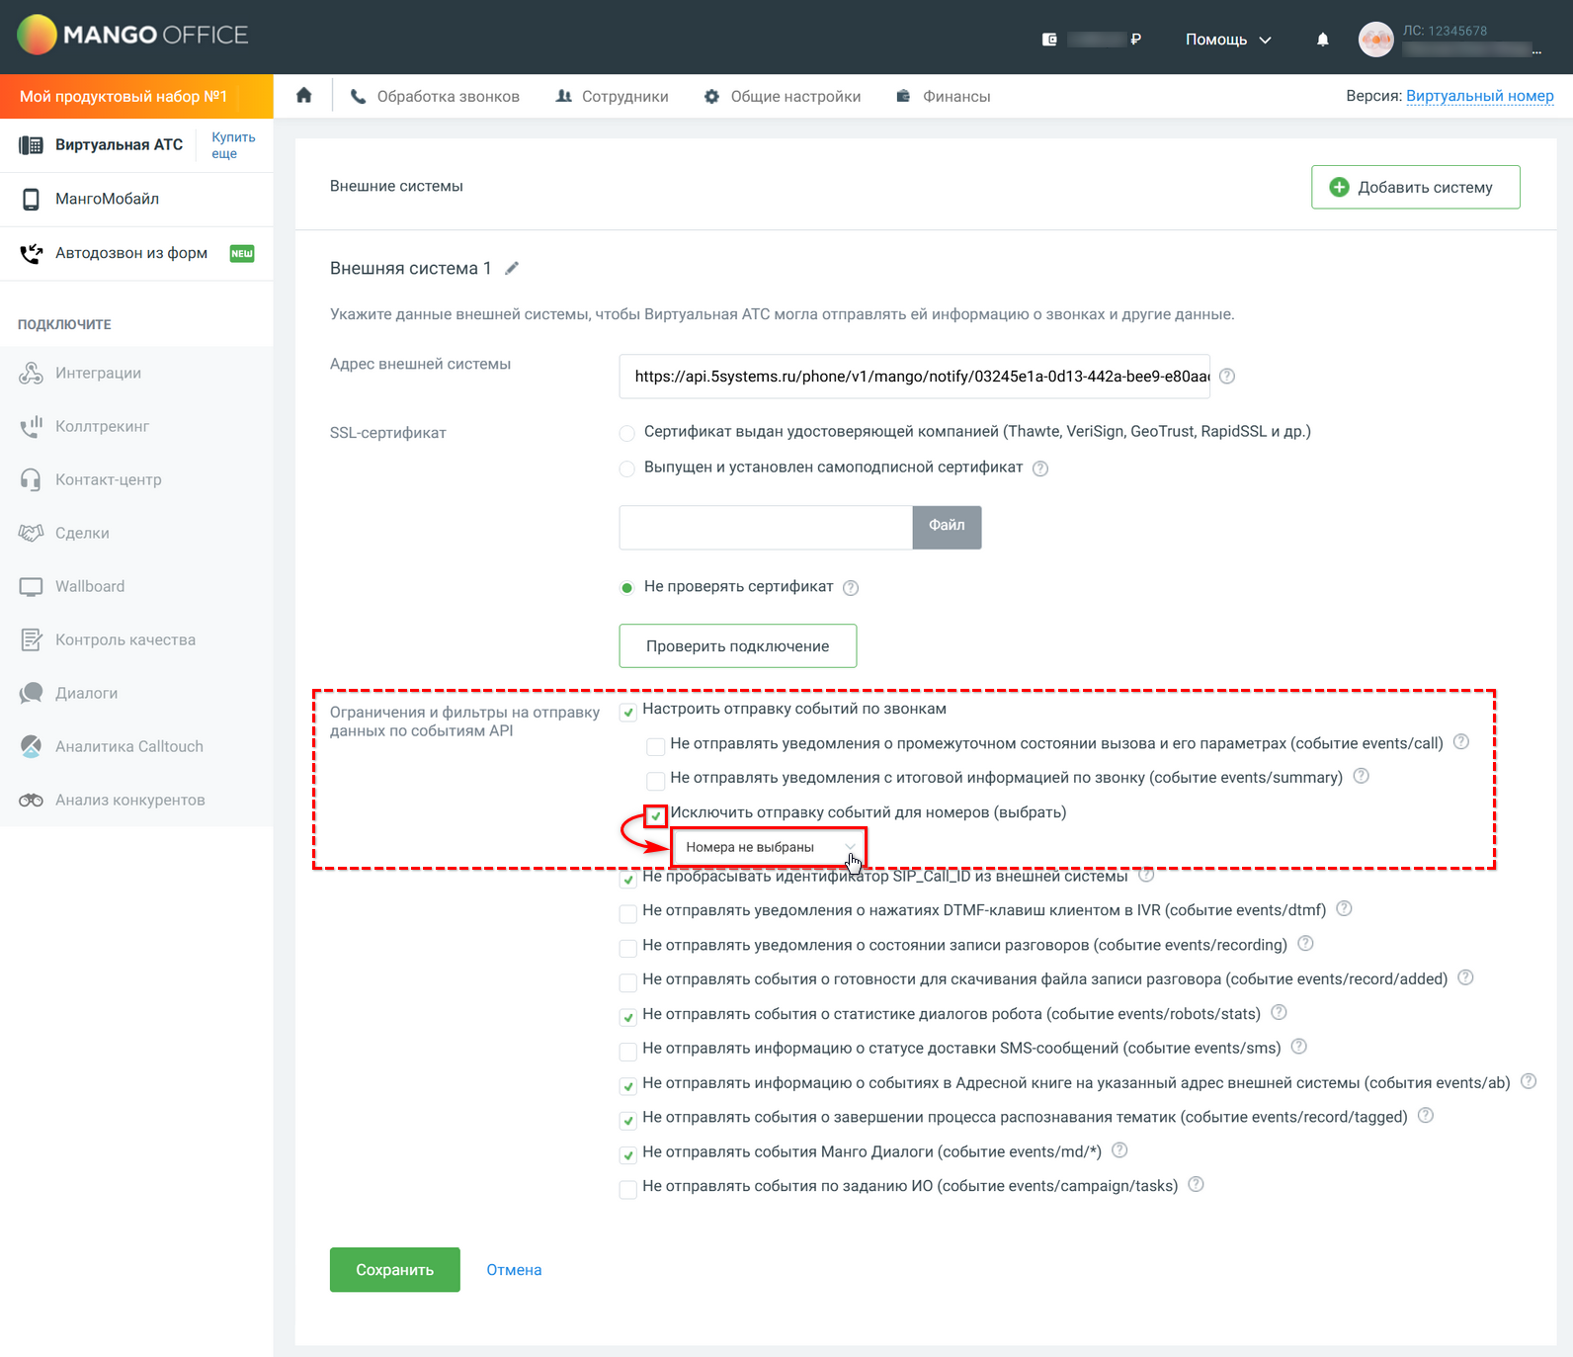Open the Номера не выбраны dropdown
The height and width of the screenshot is (1357, 1573).
point(769,847)
